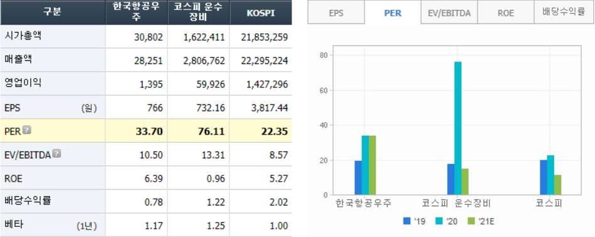Image resolution: width=595 pixels, height=237 pixels.
Task: Select the highlighted PER row label
Action: [13, 131]
